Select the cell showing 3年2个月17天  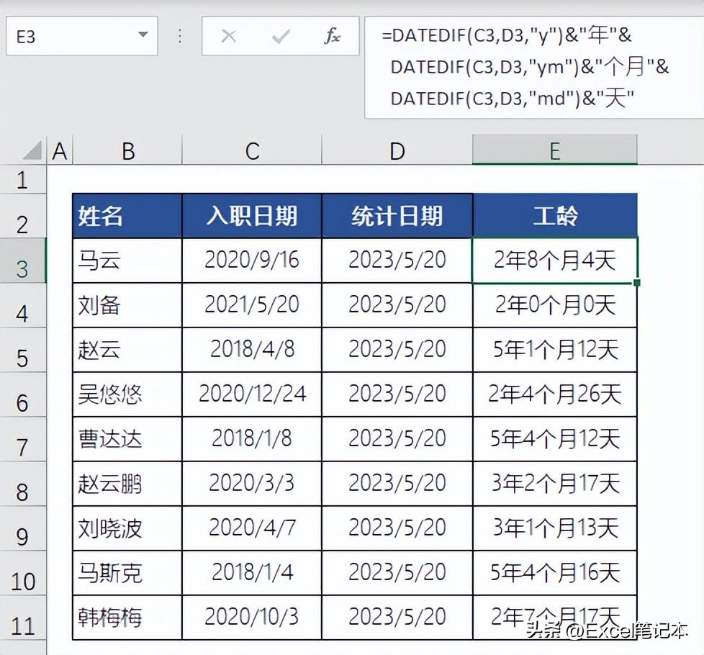tap(555, 484)
